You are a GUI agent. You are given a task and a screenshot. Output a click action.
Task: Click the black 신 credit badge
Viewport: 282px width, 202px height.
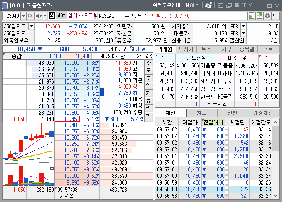(x=52, y=16)
